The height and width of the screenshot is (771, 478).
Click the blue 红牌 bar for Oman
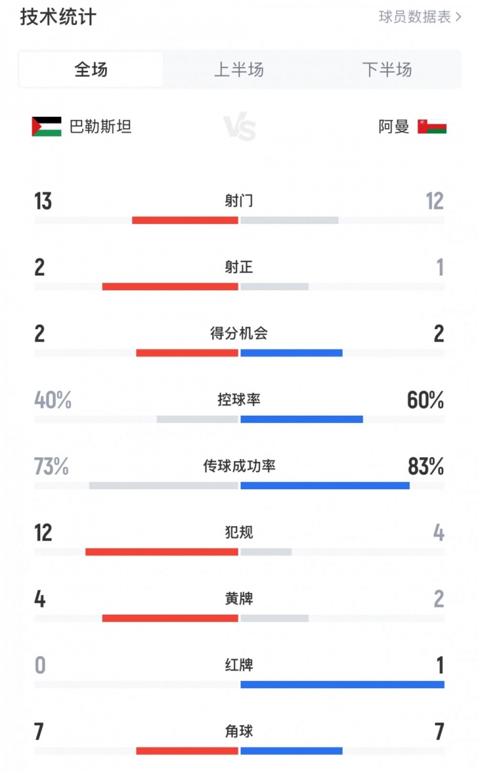(342, 684)
